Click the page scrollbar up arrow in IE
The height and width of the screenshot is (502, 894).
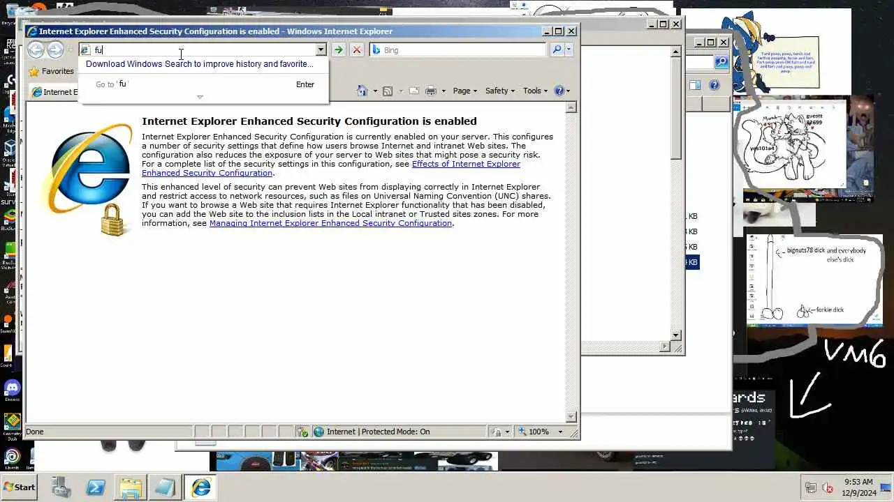571,107
